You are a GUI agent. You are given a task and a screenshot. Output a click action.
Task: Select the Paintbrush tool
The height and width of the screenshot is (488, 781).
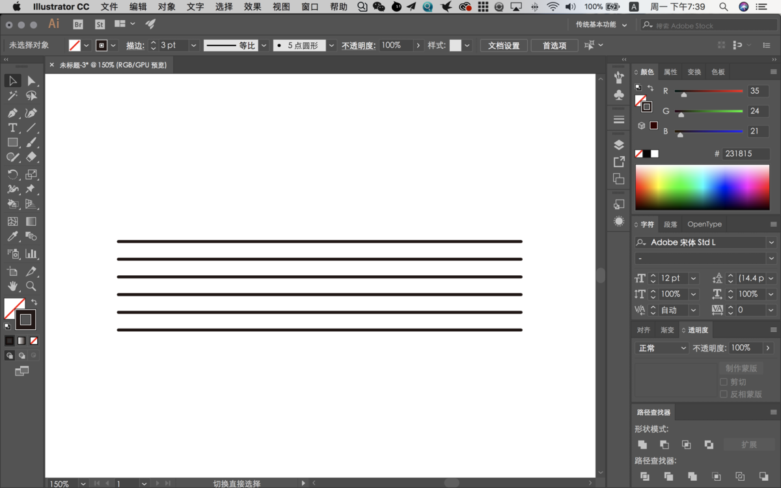(x=31, y=142)
